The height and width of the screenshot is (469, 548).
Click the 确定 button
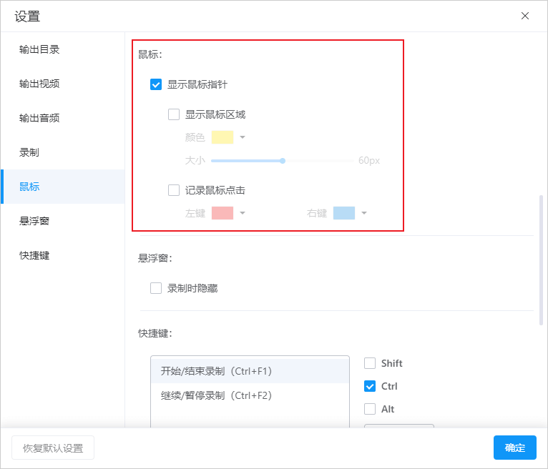click(515, 448)
